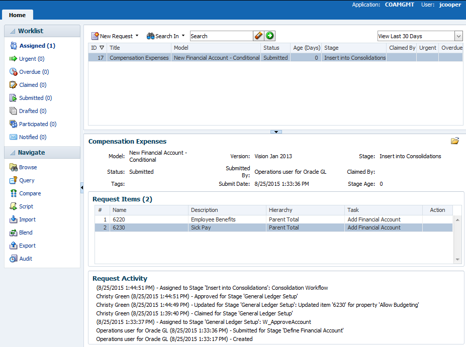Open Browse in the Navigate panel
This screenshot has height=347, width=466.
tap(28, 167)
